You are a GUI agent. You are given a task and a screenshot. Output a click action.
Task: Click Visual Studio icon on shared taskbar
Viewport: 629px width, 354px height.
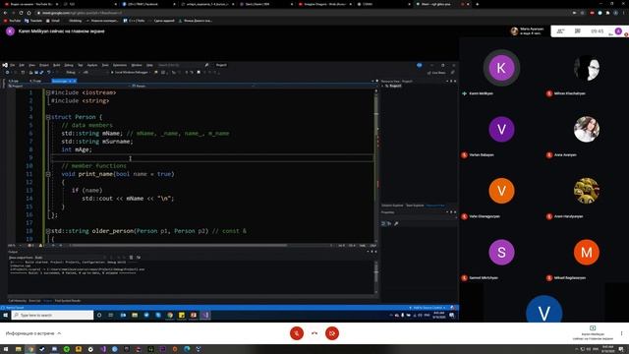point(205,315)
